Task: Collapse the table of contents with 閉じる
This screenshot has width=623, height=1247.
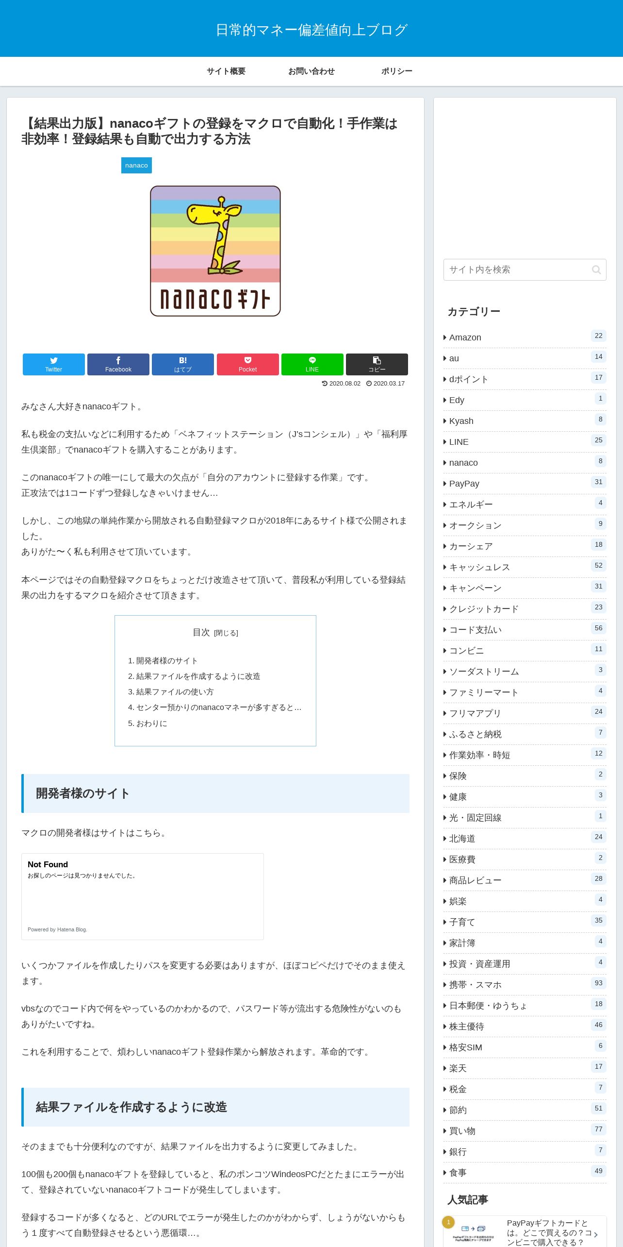Action: 226,633
